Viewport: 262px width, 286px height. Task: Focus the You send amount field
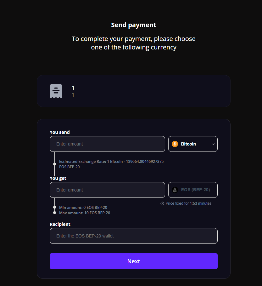tap(107, 144)
